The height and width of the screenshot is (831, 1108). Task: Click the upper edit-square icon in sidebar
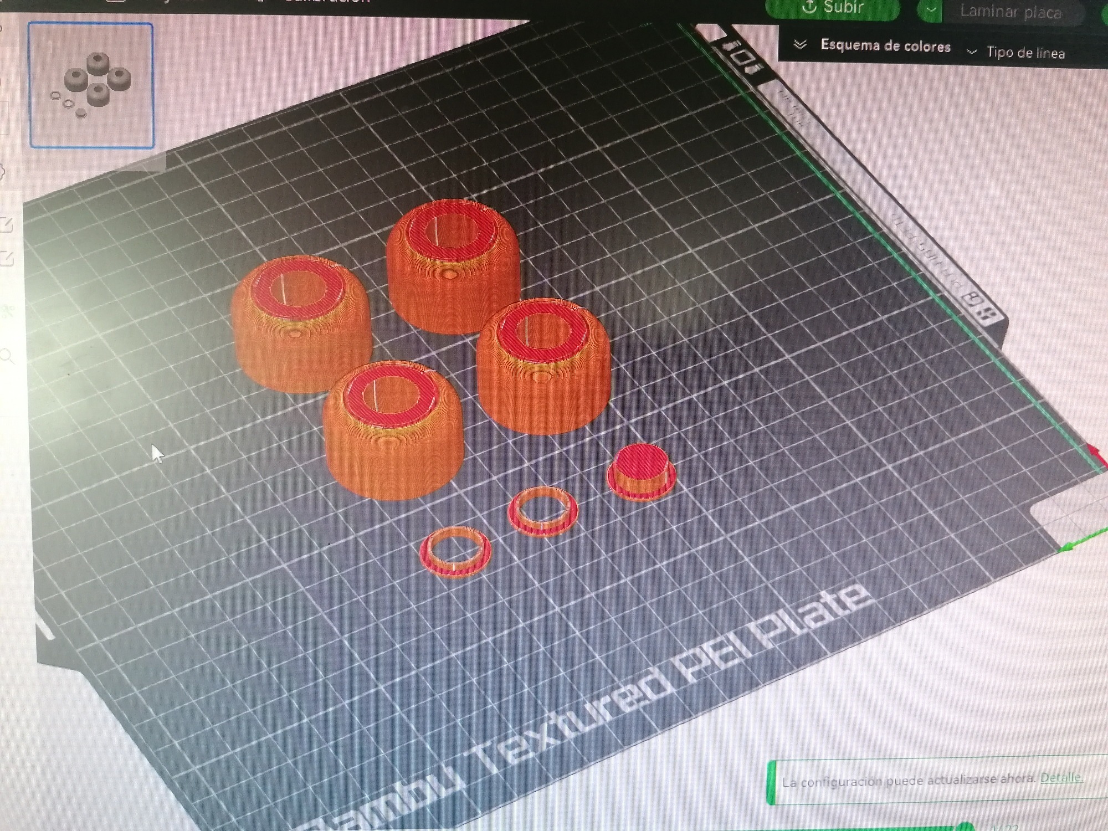click(6, 224)
